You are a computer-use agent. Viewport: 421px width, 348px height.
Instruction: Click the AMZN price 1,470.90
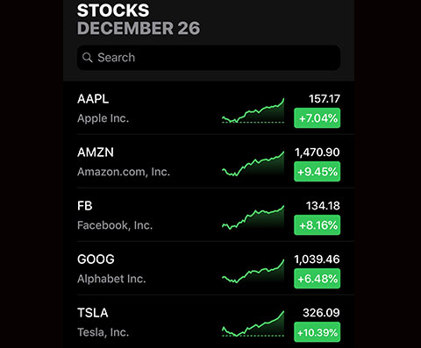tap(318, 153)
